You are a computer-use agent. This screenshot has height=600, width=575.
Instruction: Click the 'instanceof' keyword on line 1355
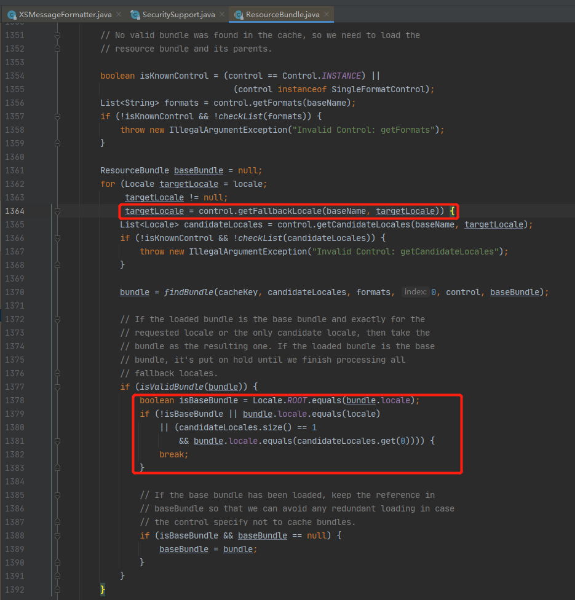[x=302, y=89]
